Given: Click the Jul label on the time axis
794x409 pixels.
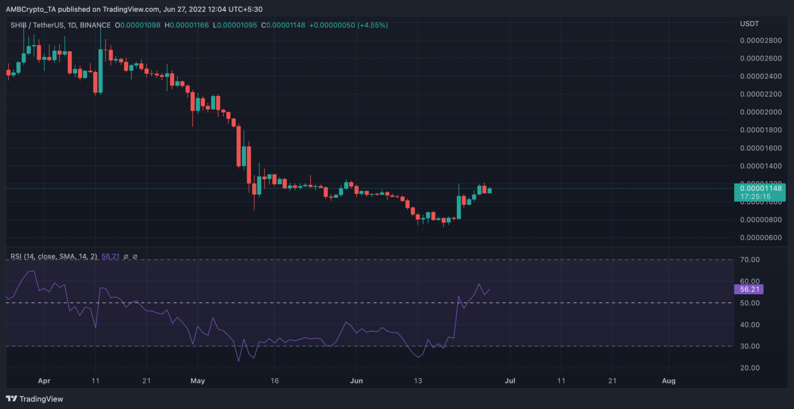Looking at the screenshot, I should (x=510, y=381).
